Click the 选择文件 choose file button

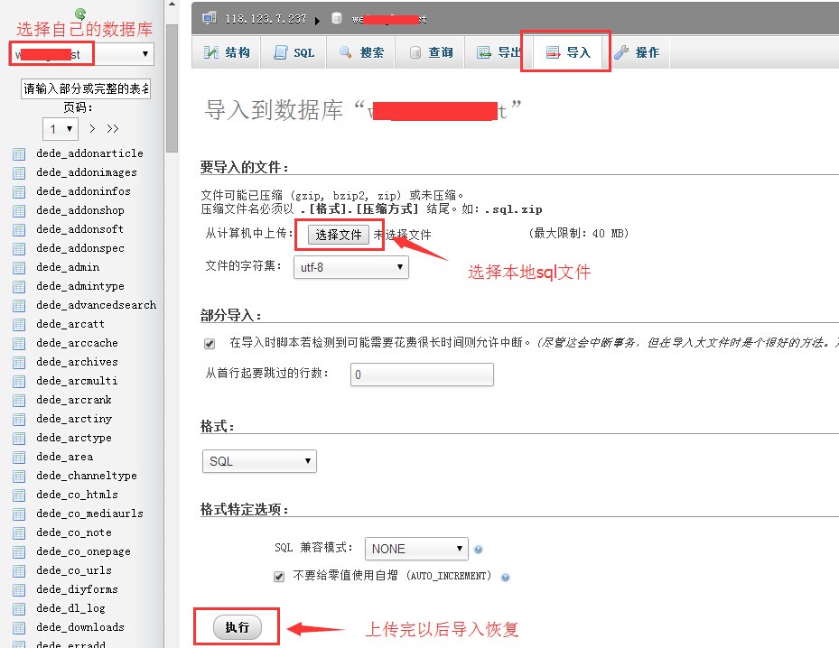tap(339, 235)
